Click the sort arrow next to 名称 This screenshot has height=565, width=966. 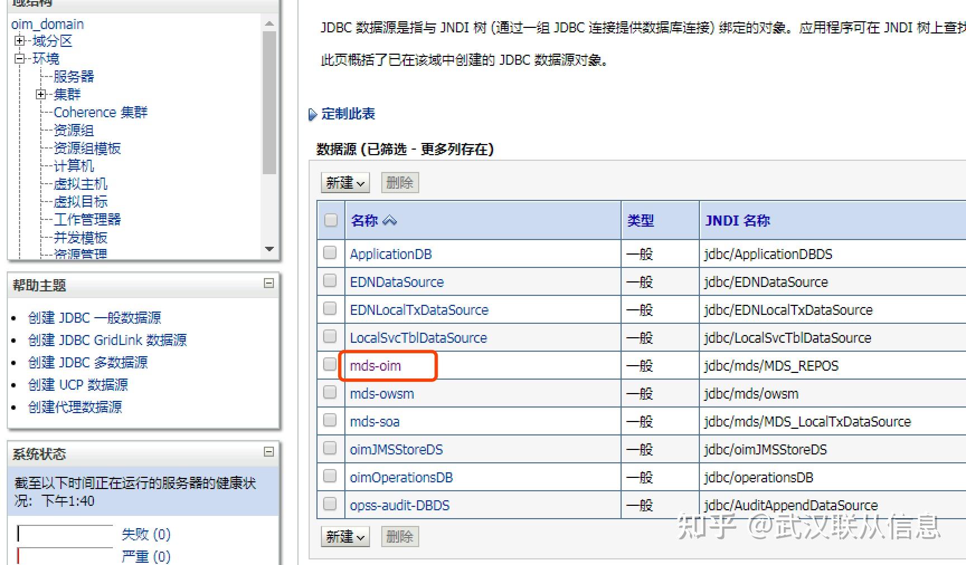pos(390,221)
